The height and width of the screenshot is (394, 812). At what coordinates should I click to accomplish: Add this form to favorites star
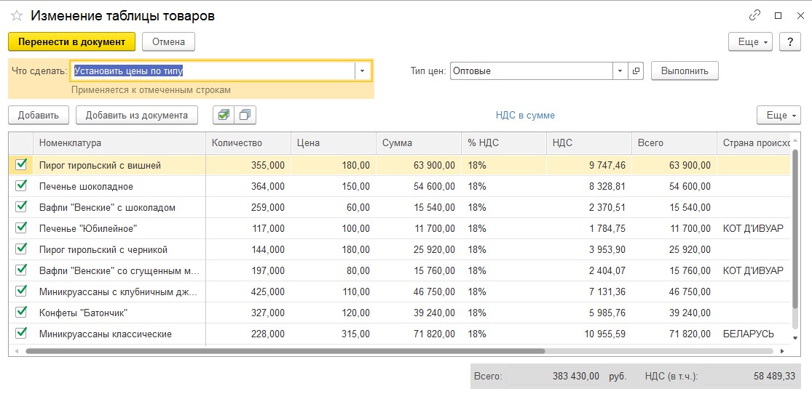coord(17,16)
